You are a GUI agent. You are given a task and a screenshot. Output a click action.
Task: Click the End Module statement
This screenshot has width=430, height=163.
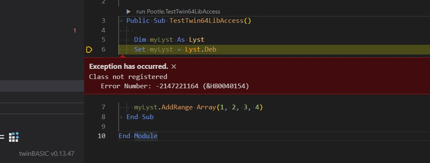pyautogui.click(x=138, y=136)
